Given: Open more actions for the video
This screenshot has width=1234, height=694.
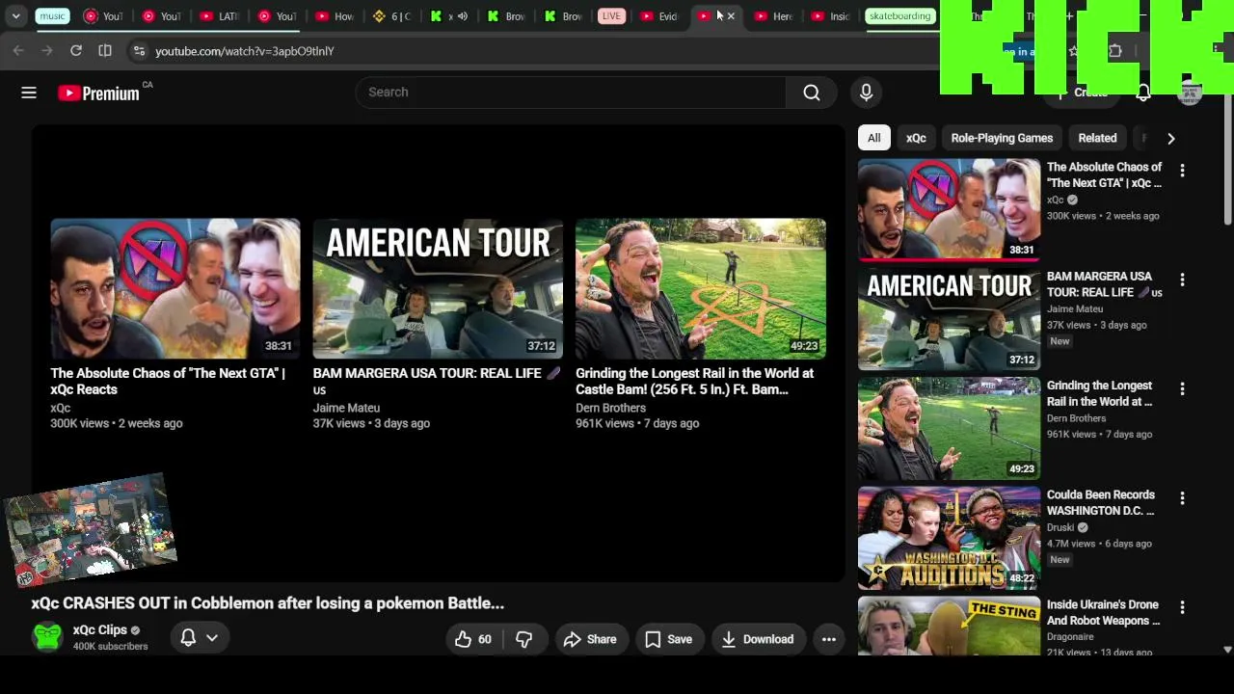Looking at the screenshot, I should coord(828,639).
